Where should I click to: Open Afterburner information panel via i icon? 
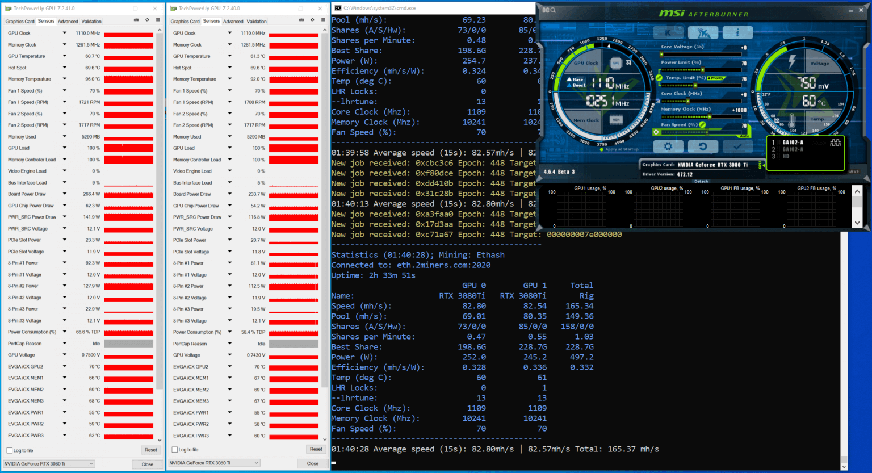[737, 32]
